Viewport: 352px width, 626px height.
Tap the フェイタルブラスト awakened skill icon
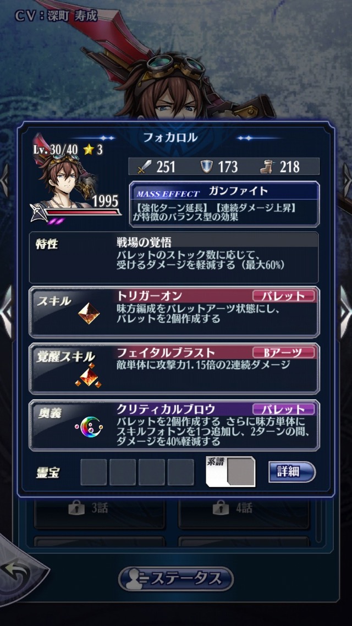88,375
